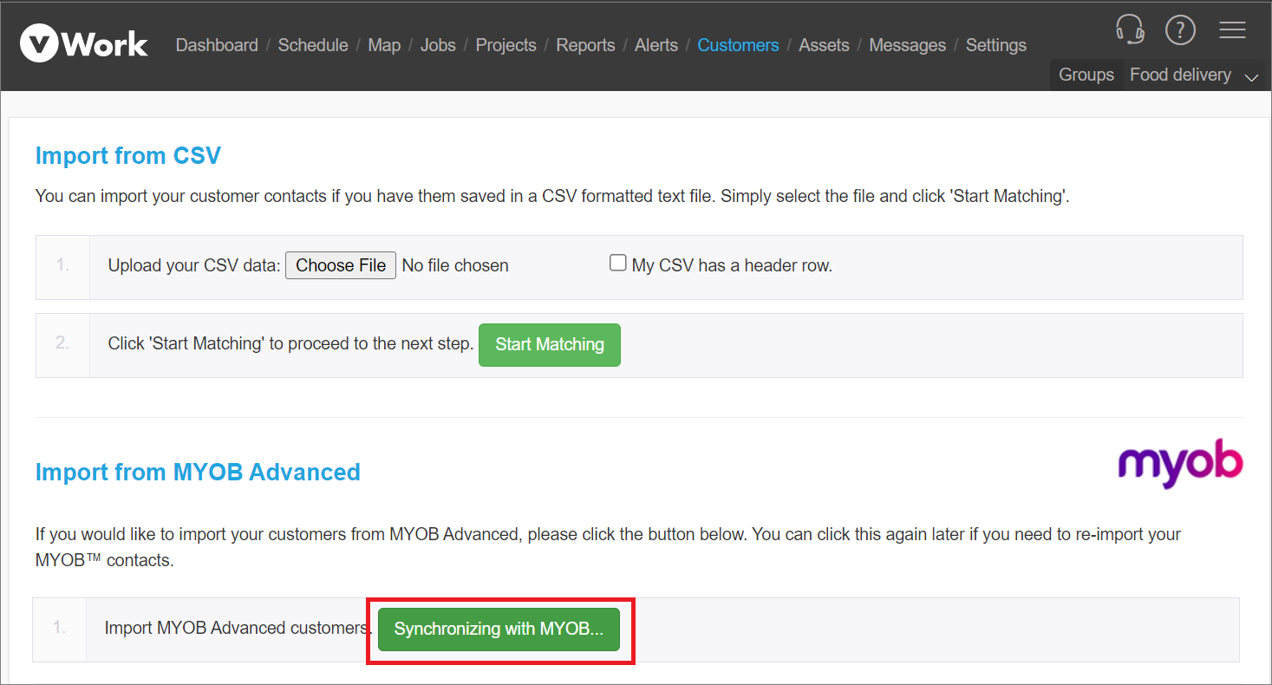1272x685 pixels.
Task: Click the 'Import from MYOB Advanced' heading
Action: point(198,473)
